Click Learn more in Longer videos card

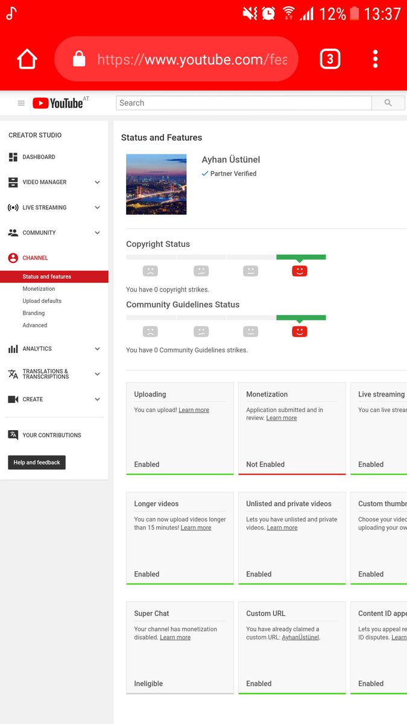point(196,528)
